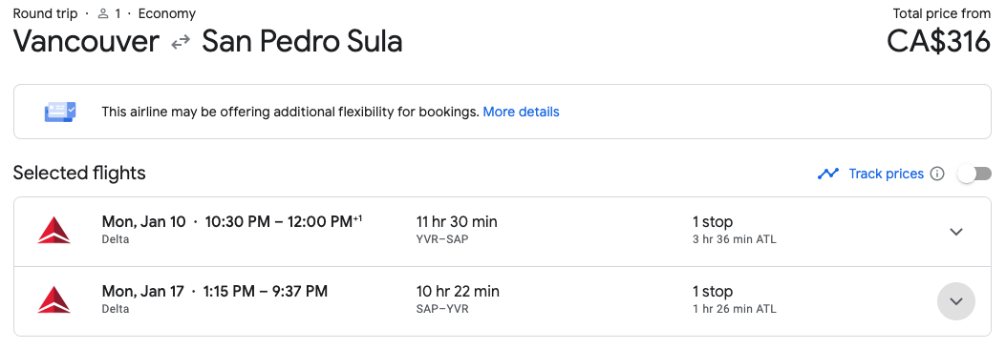The height and width of the screenshot is (349, 1006).
Task: Open the Track prices info icon
Action: pos(937,174)
